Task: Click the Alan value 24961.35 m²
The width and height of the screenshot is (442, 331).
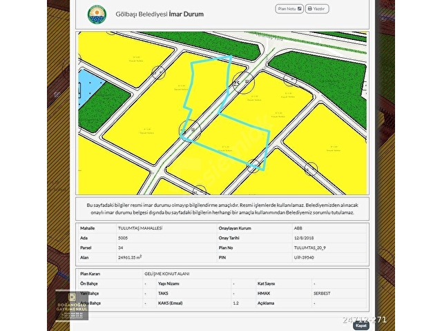Action: coord(130,257)
